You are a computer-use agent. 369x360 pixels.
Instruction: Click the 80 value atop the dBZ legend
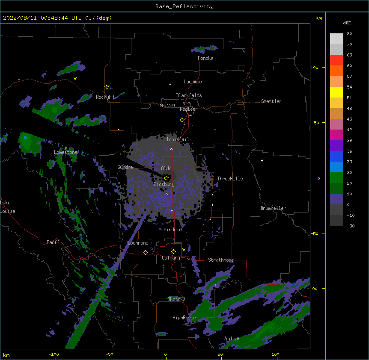pos(349,34)
